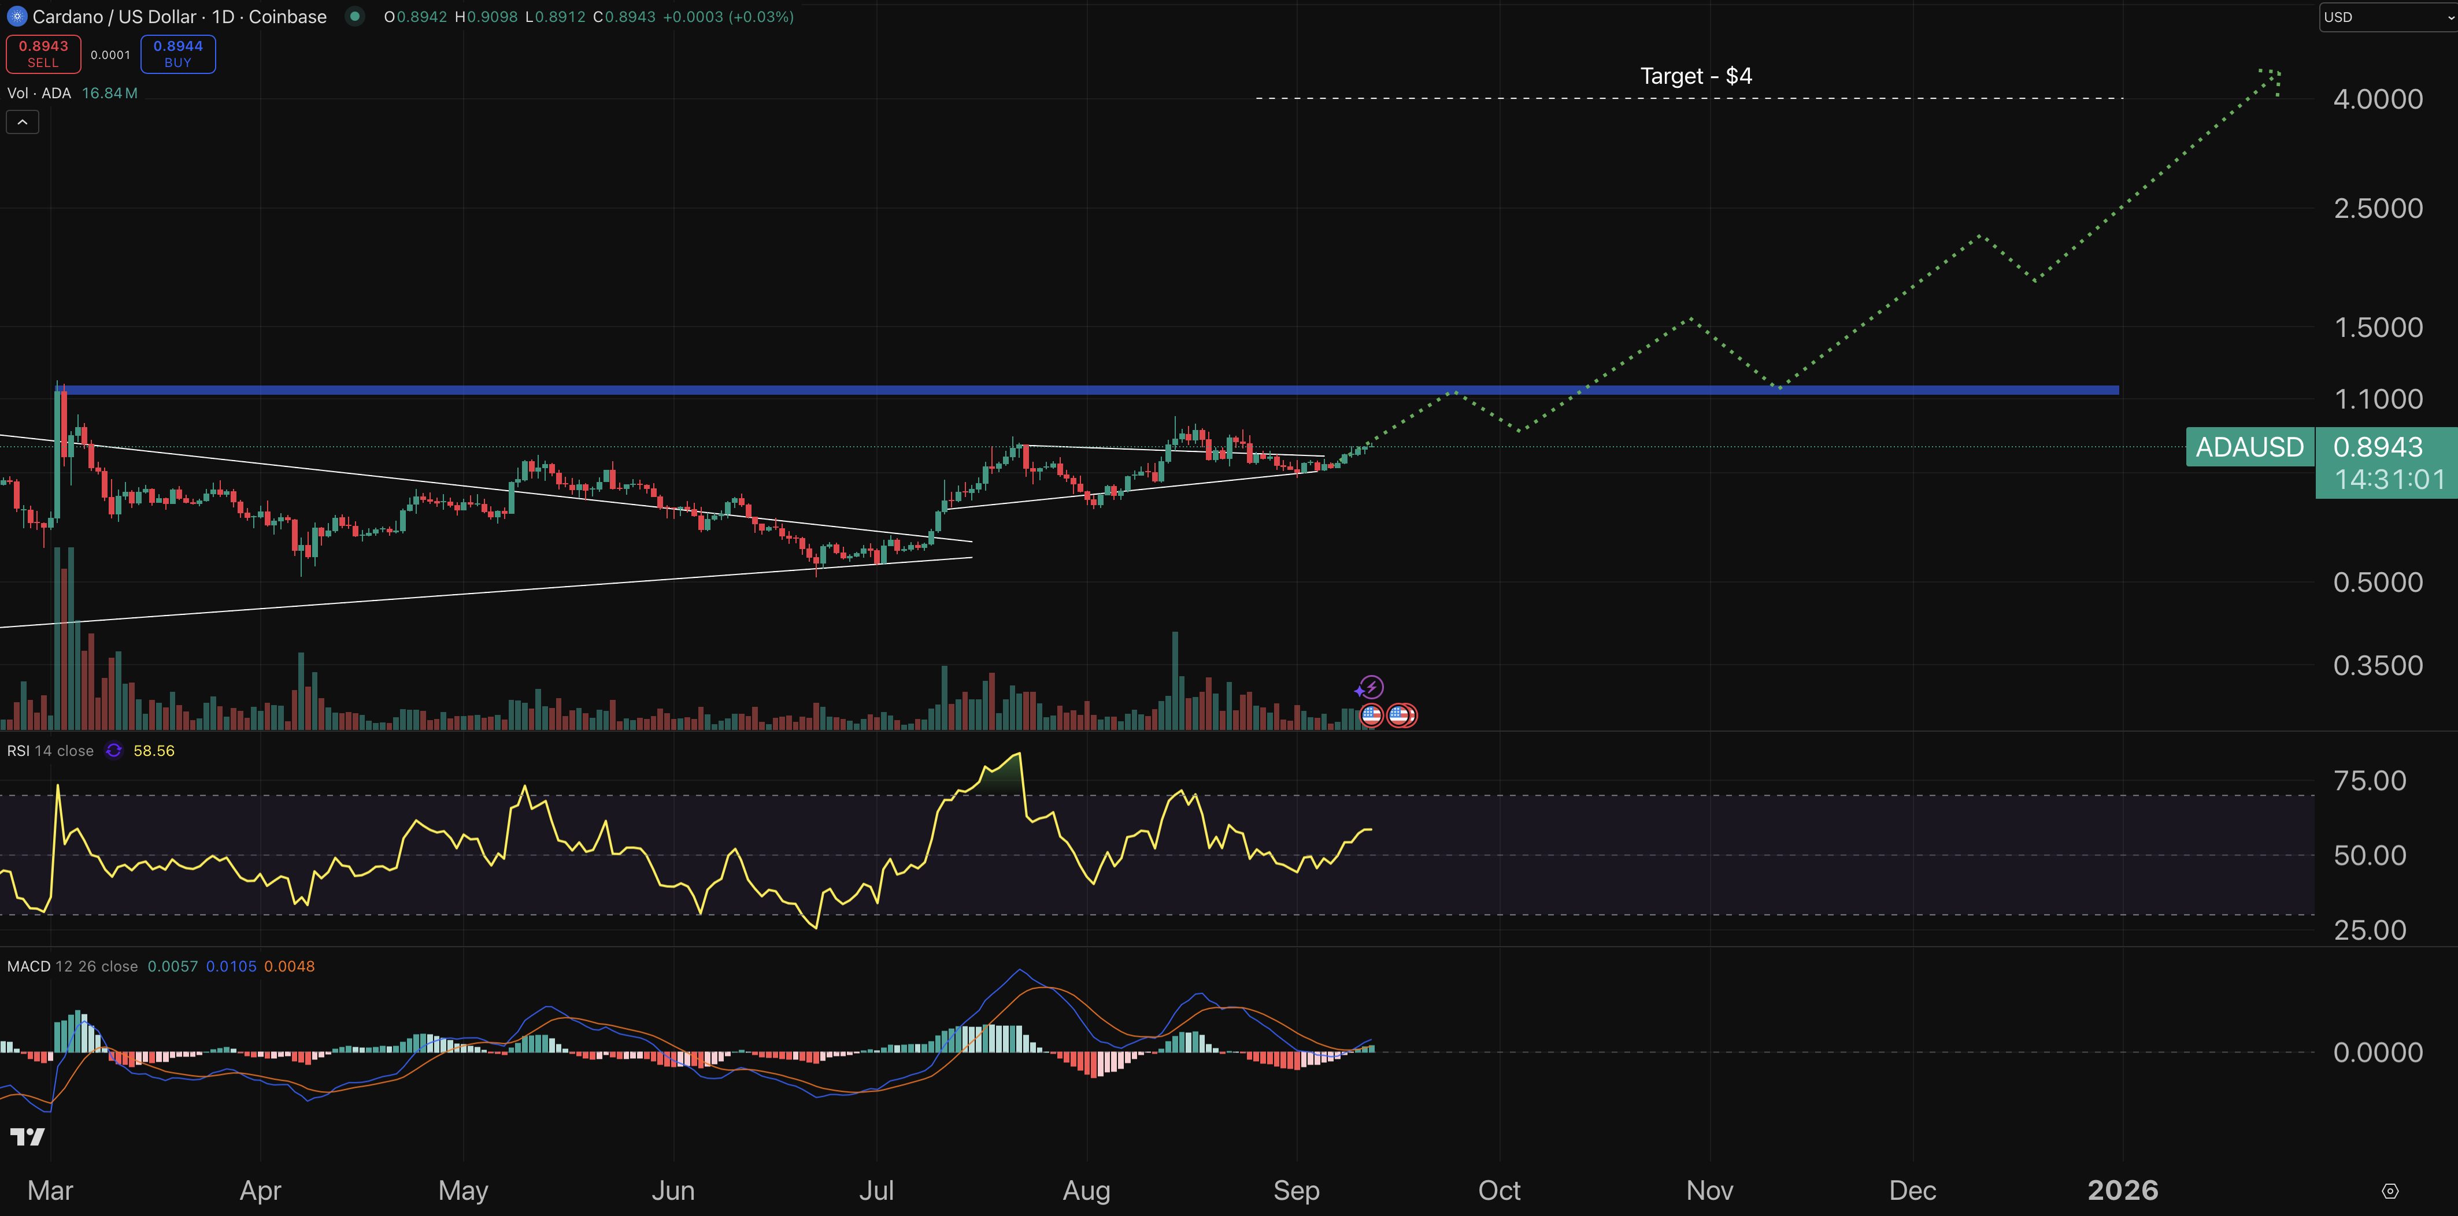Click the green market status dot

point(354,16)
